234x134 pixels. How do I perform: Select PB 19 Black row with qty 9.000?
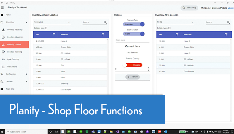point(193,59)
